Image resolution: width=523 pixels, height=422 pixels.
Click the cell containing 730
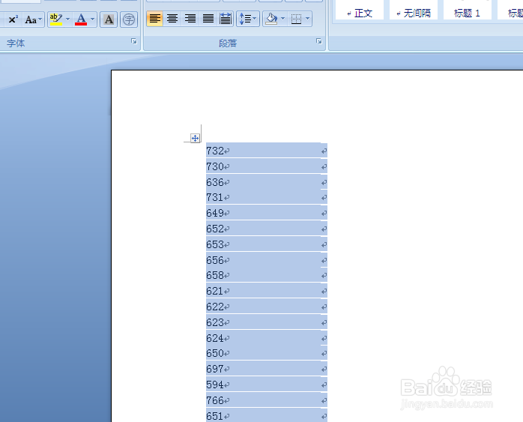[x=264, y=166]
